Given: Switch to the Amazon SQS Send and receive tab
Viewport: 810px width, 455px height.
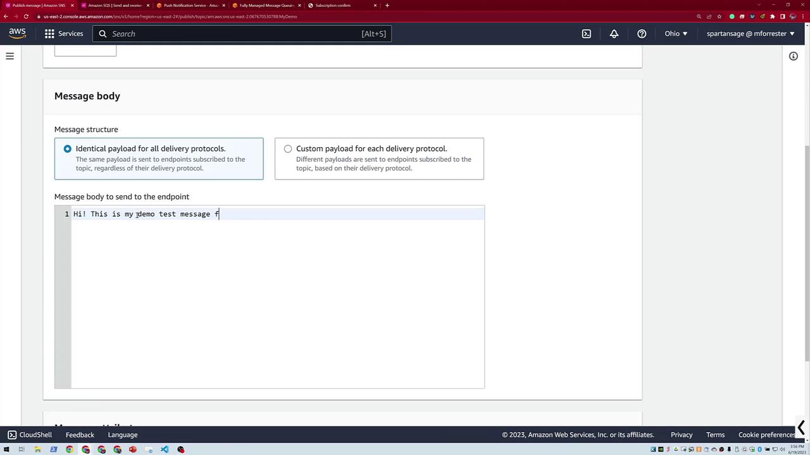Looking at the screenshot, I should coord(115,5).
